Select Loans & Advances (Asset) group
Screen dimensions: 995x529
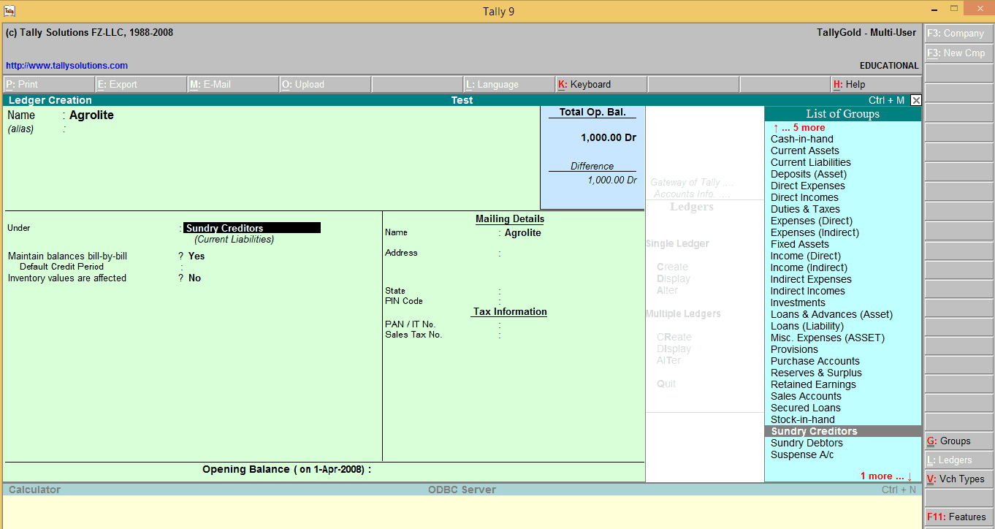831,315
